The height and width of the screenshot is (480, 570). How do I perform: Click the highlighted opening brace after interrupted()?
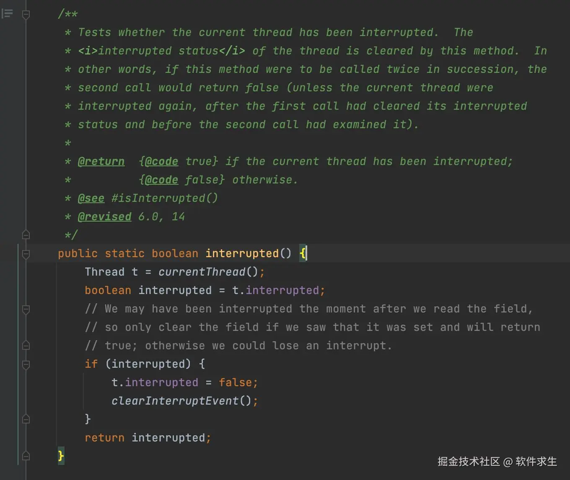(x=303, y=253)
